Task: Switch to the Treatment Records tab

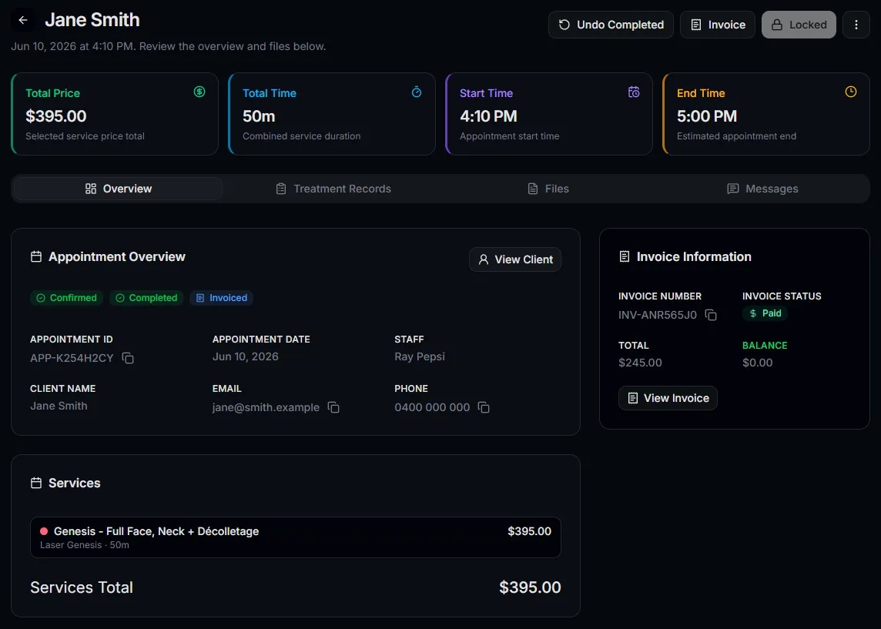Action: (x=333, y=189)
